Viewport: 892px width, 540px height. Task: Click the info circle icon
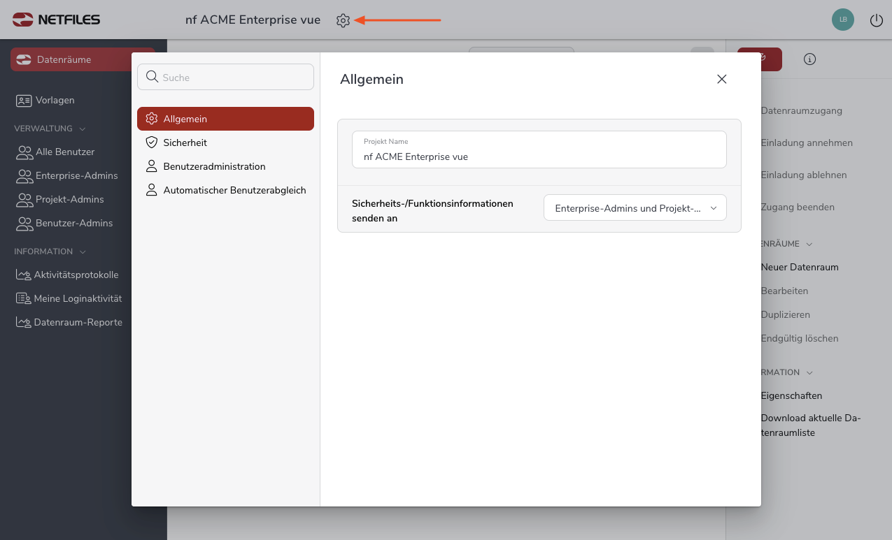[809, 59]
